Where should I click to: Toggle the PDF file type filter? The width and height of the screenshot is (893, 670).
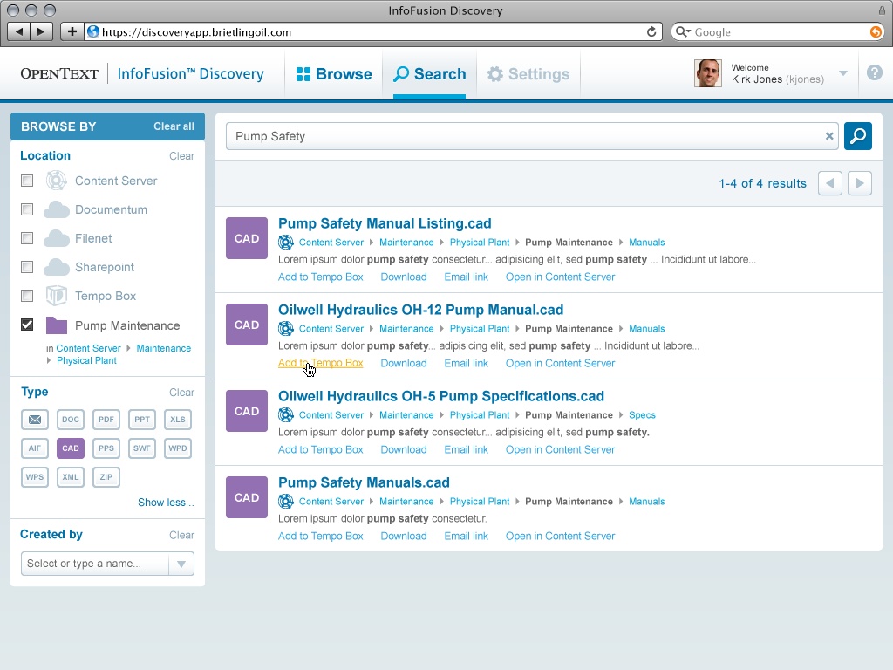[x=106, y=420]
